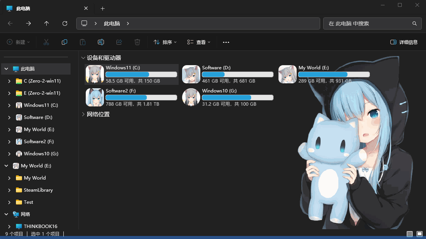Screen dimensions: 426x239
Task: Click the 在 此电脑 中搜索 search box
Action: click(x=368, y=23)
